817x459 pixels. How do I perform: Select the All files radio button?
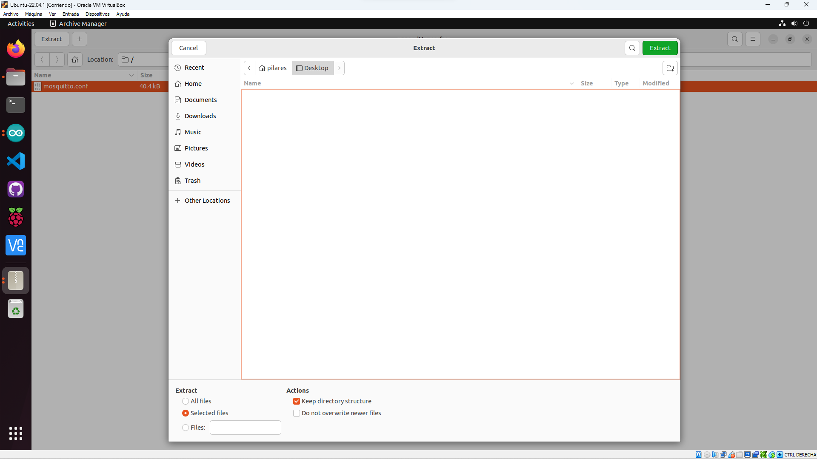pos(186,401)
